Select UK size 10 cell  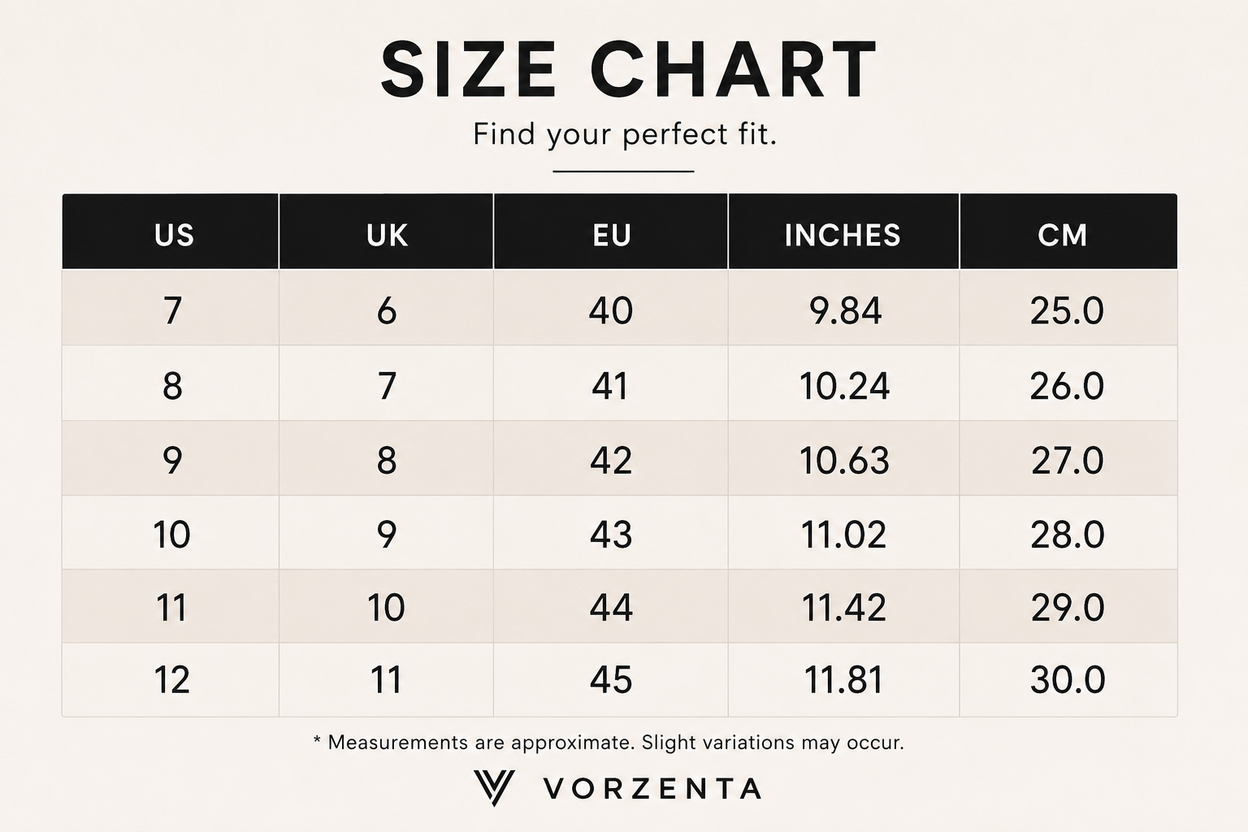click(x=386, y=607)
